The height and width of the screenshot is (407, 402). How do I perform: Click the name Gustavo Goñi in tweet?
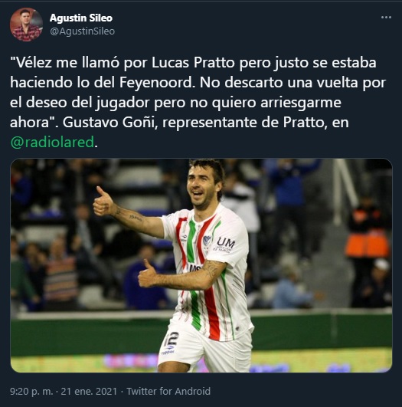coord(110,123)
